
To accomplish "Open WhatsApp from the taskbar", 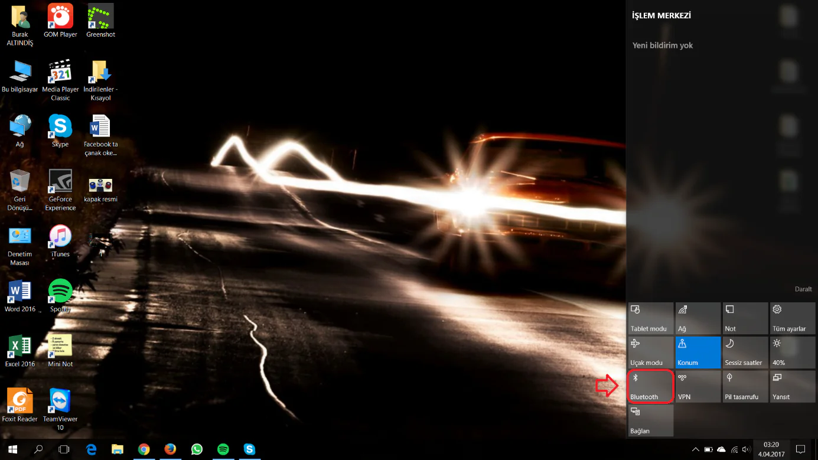I will click(197, 449).
